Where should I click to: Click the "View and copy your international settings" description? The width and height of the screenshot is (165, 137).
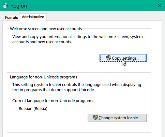[x=77, y=39]
